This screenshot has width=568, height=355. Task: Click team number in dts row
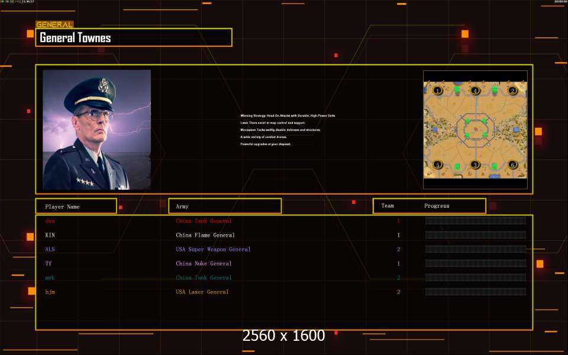pyautogui.click(x=398, y=221)
